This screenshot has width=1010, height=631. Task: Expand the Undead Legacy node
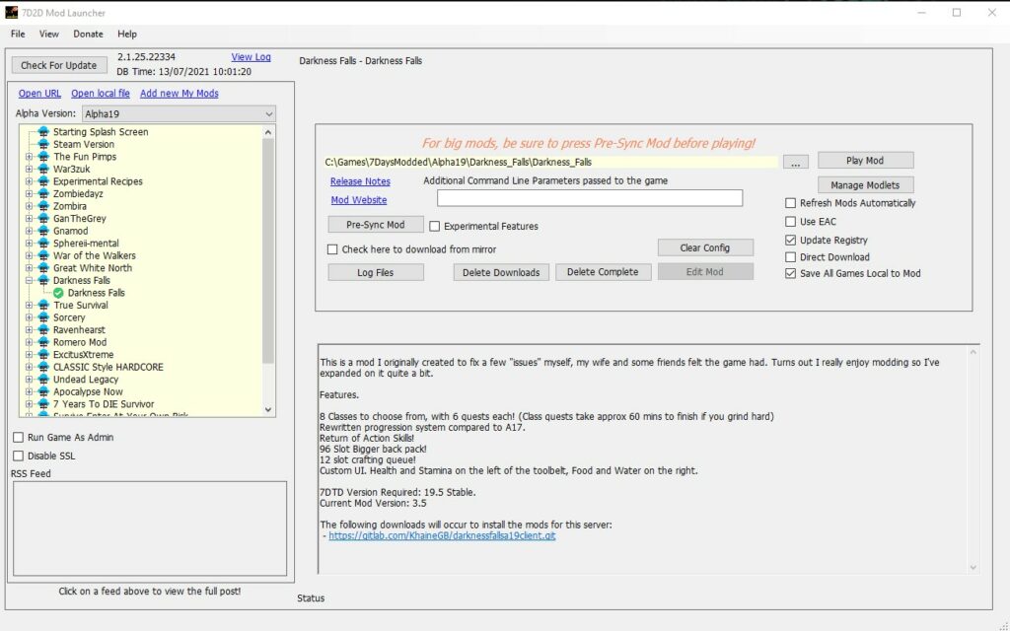[x=29, y=380]
